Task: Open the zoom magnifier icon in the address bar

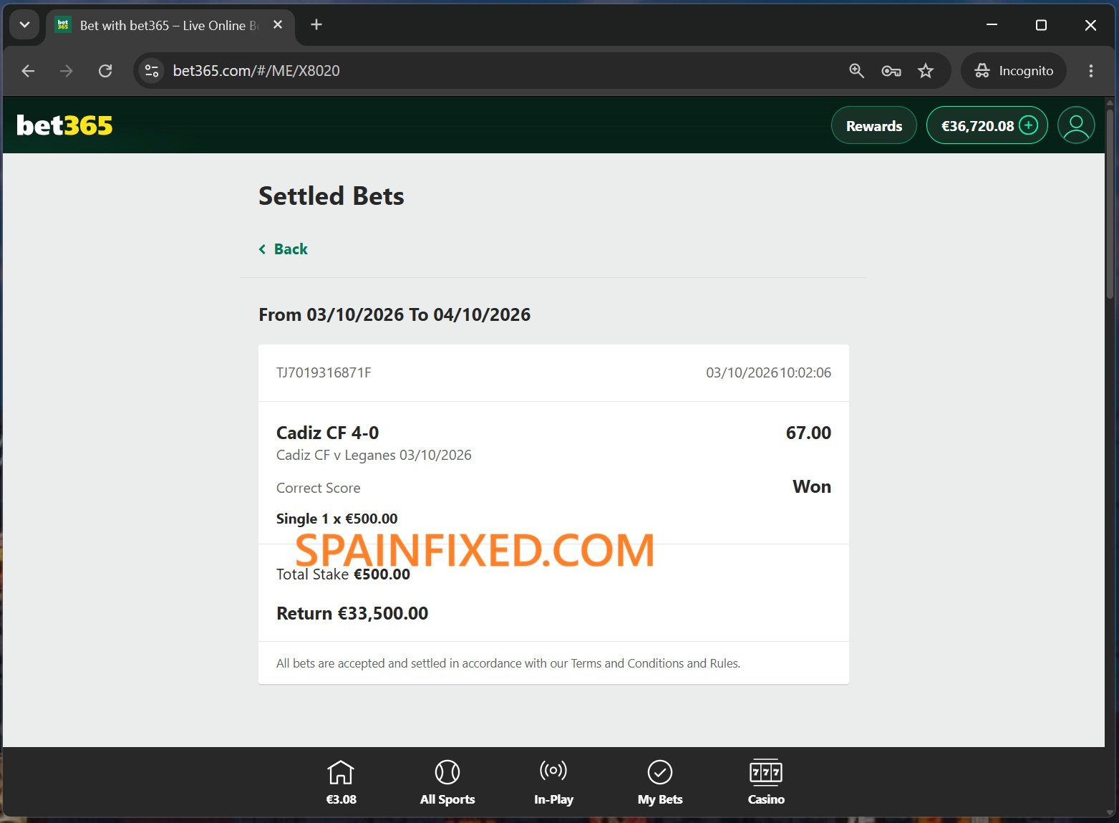Action: tap(856, 71)
